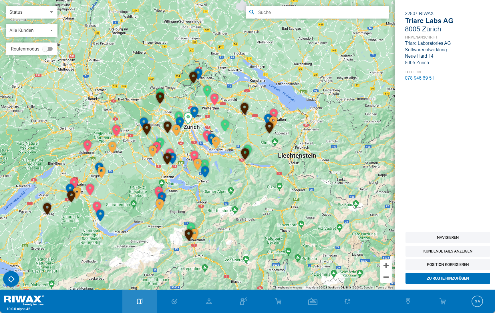Viewport: 495px width, 313px height.
Task: Click the geolocation crosshair button on the map
Action: click(11, 279)
